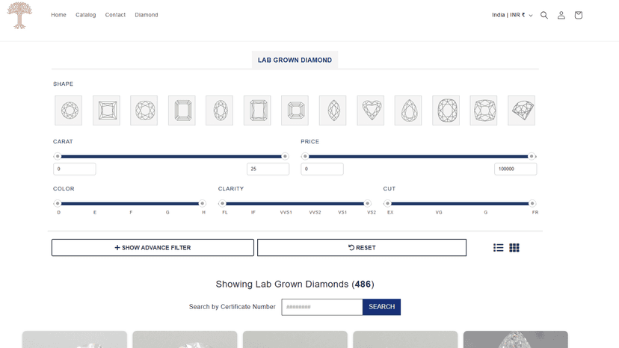Select the marquise shape diamond
This screenshot has width=619, height=348.
tap(333, 110)
